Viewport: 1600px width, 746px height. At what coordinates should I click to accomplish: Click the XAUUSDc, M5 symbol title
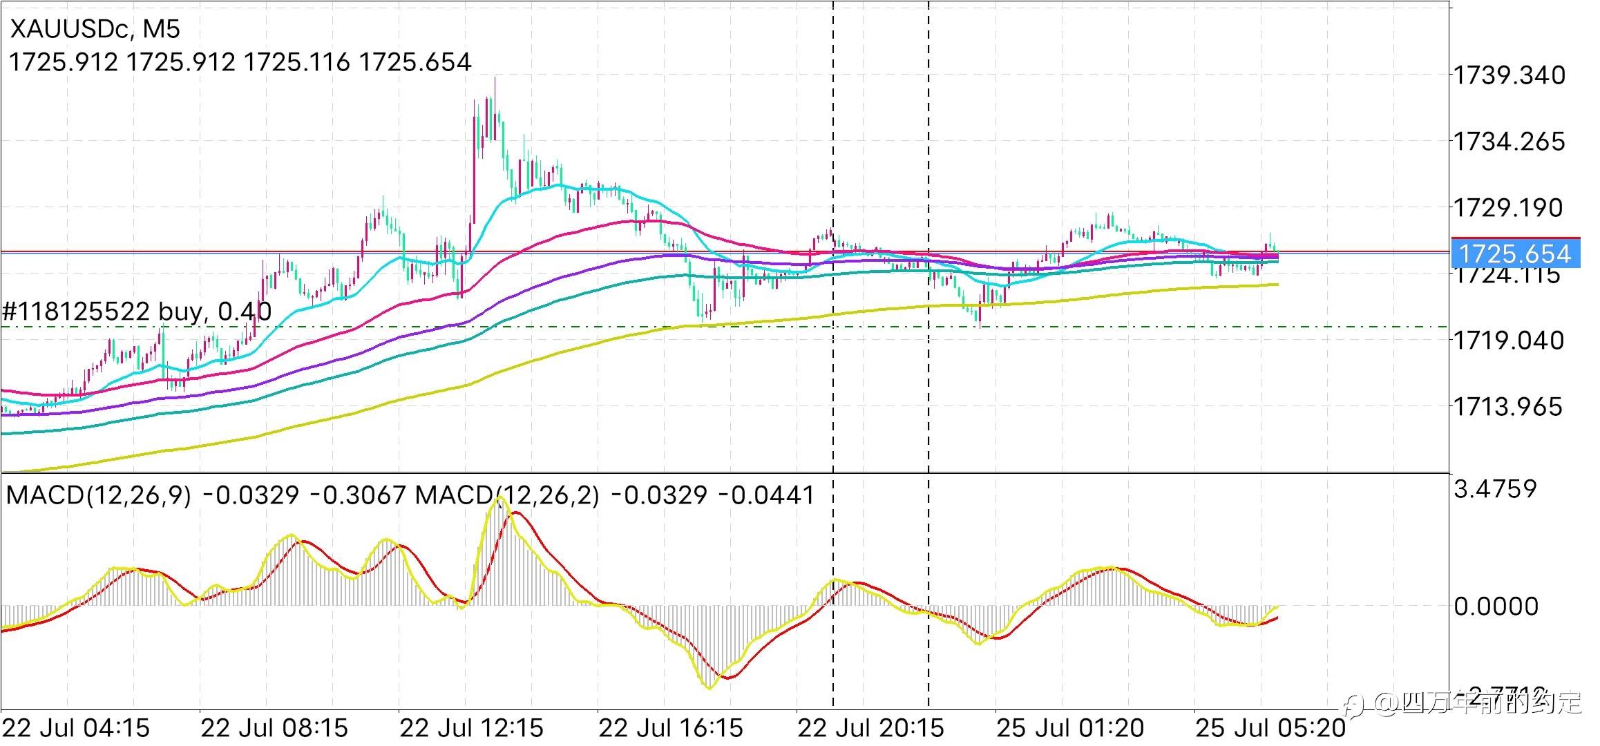[95, 29]
